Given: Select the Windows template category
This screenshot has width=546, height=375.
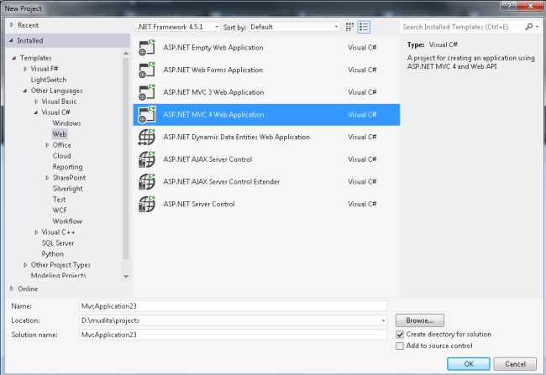Looking at the screenshot, I should [x=66, y=123].
